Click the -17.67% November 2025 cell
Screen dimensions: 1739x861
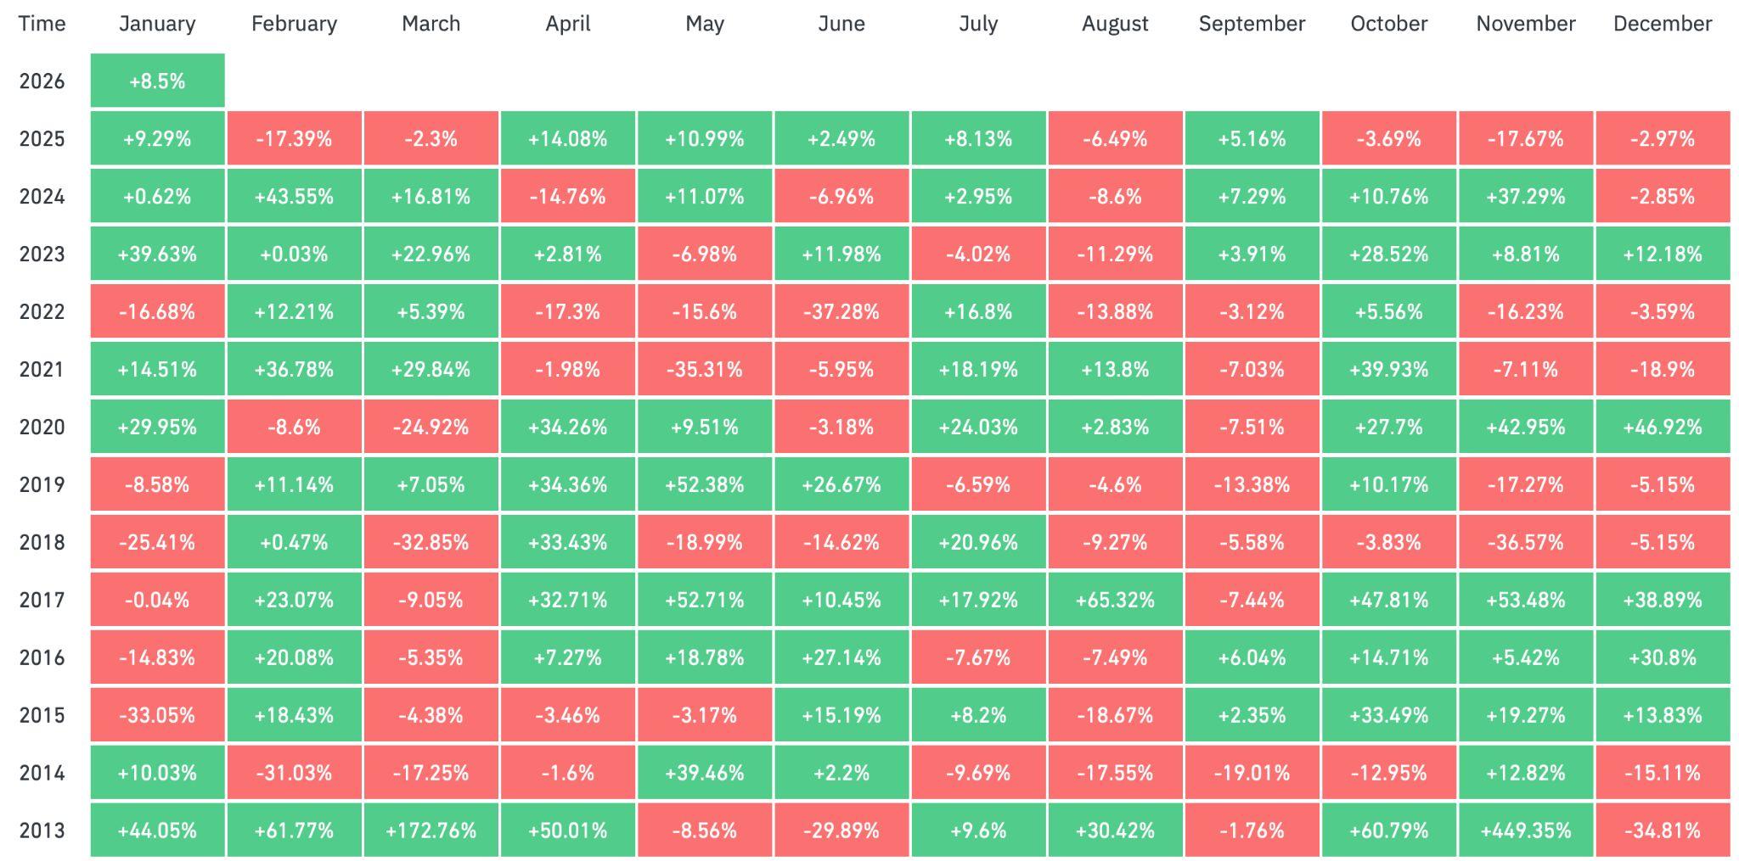tap(1525, 139)
